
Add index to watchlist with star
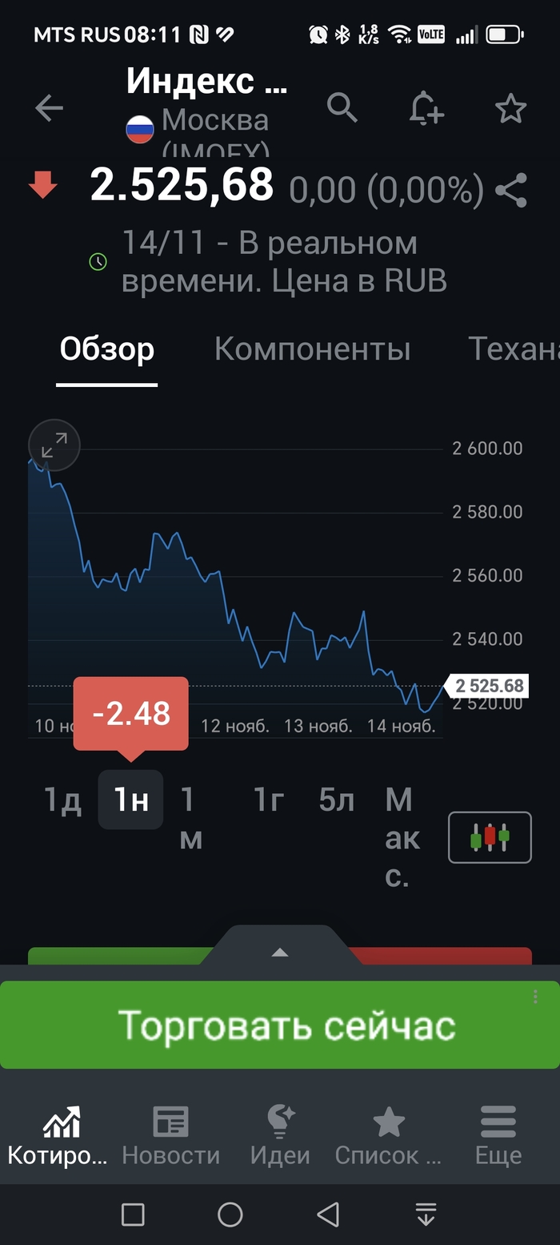510,108
